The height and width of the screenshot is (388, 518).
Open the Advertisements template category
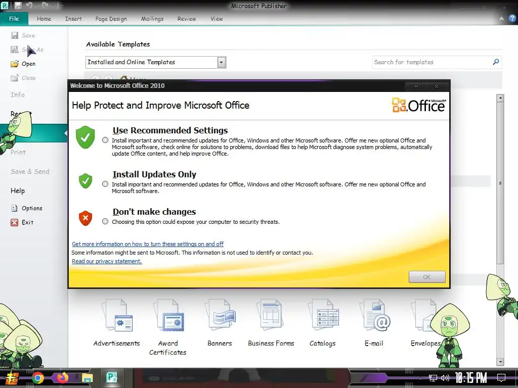(x=117, y=323)
